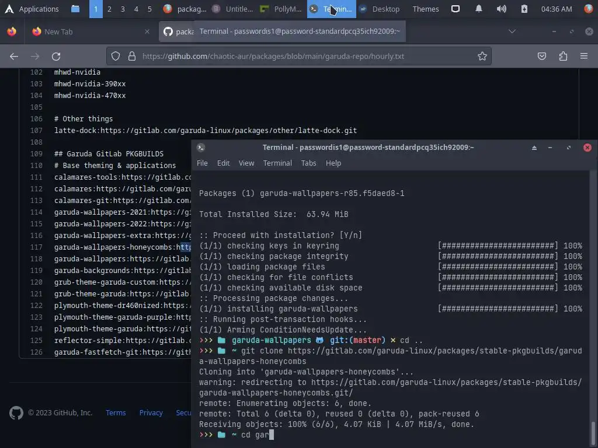Open the file manager icon in panel
598x448 pixels.
click(75, 9)
